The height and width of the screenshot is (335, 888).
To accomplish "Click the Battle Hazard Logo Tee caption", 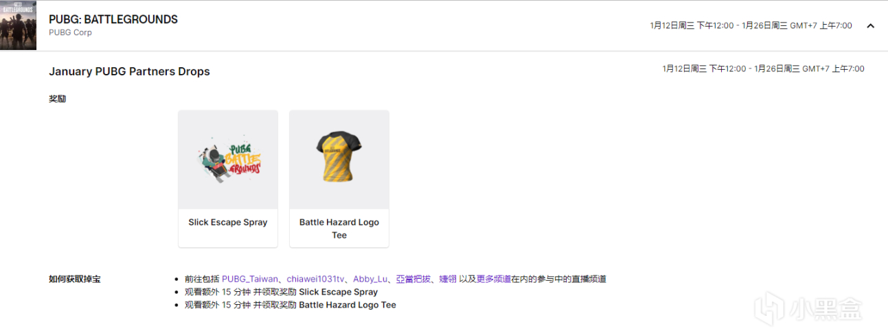I will click(x=339, y=229).
